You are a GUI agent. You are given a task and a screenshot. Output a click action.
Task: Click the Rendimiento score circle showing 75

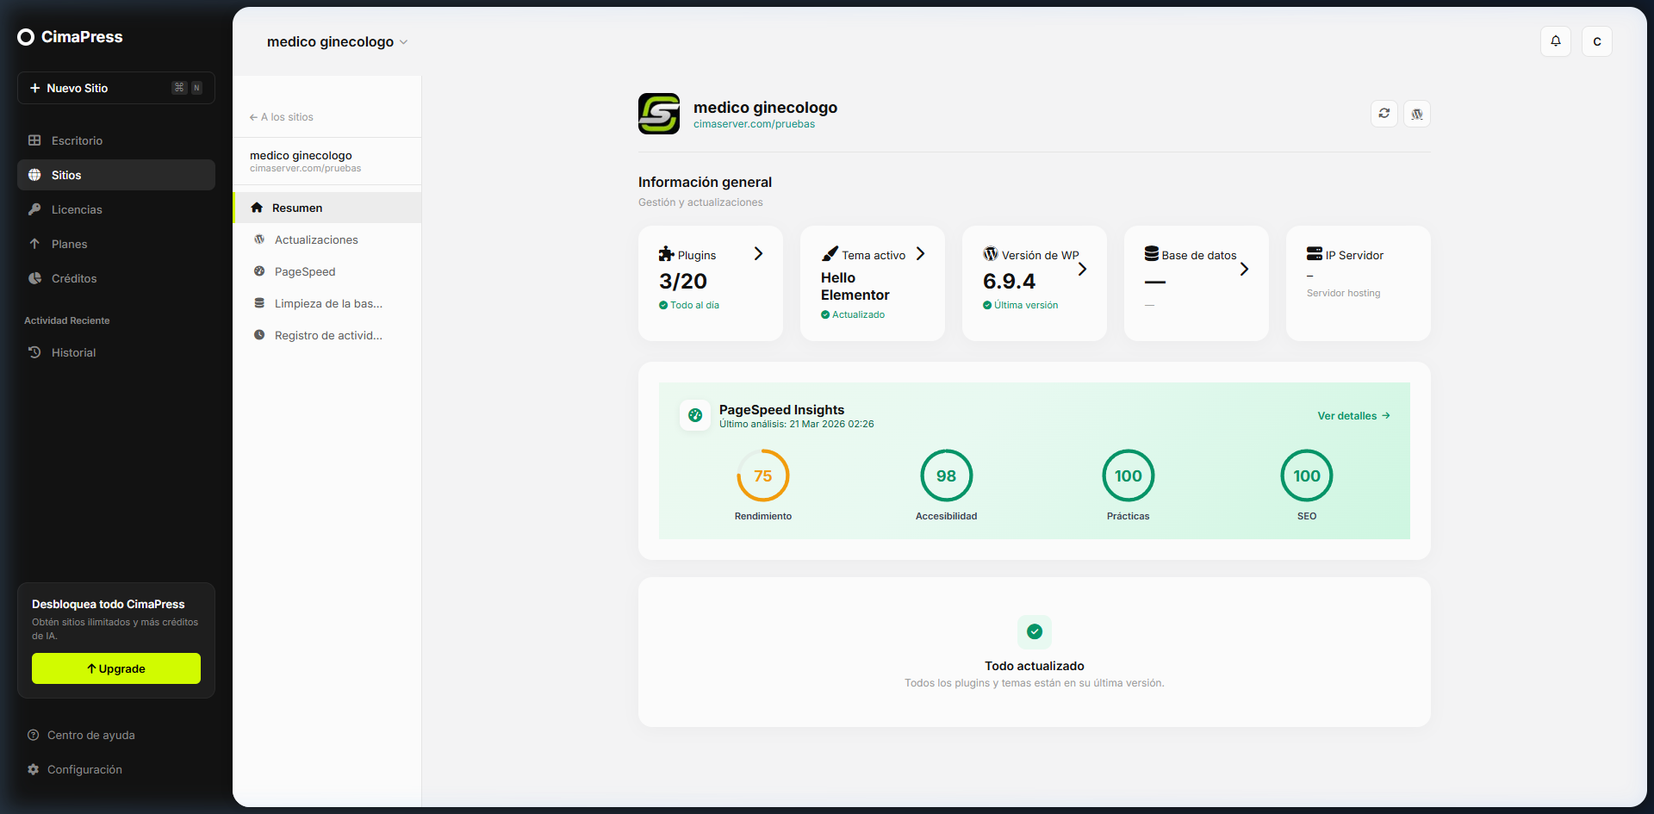tap(762, 475)
